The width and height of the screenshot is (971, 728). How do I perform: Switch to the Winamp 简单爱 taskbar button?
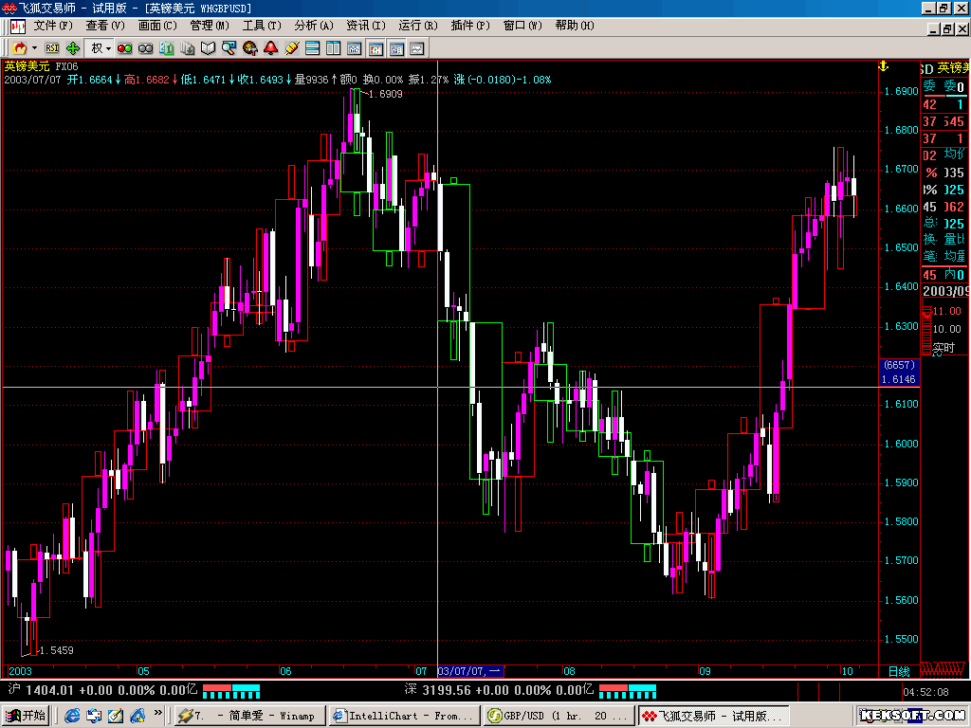click(x=249, y=717)
